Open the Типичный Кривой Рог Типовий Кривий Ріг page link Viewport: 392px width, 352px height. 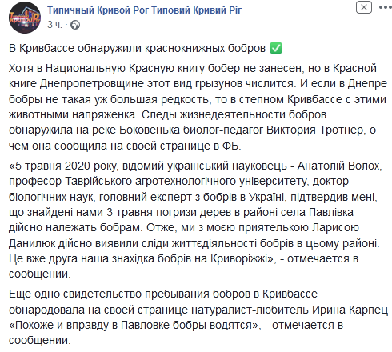pos(145,10)
